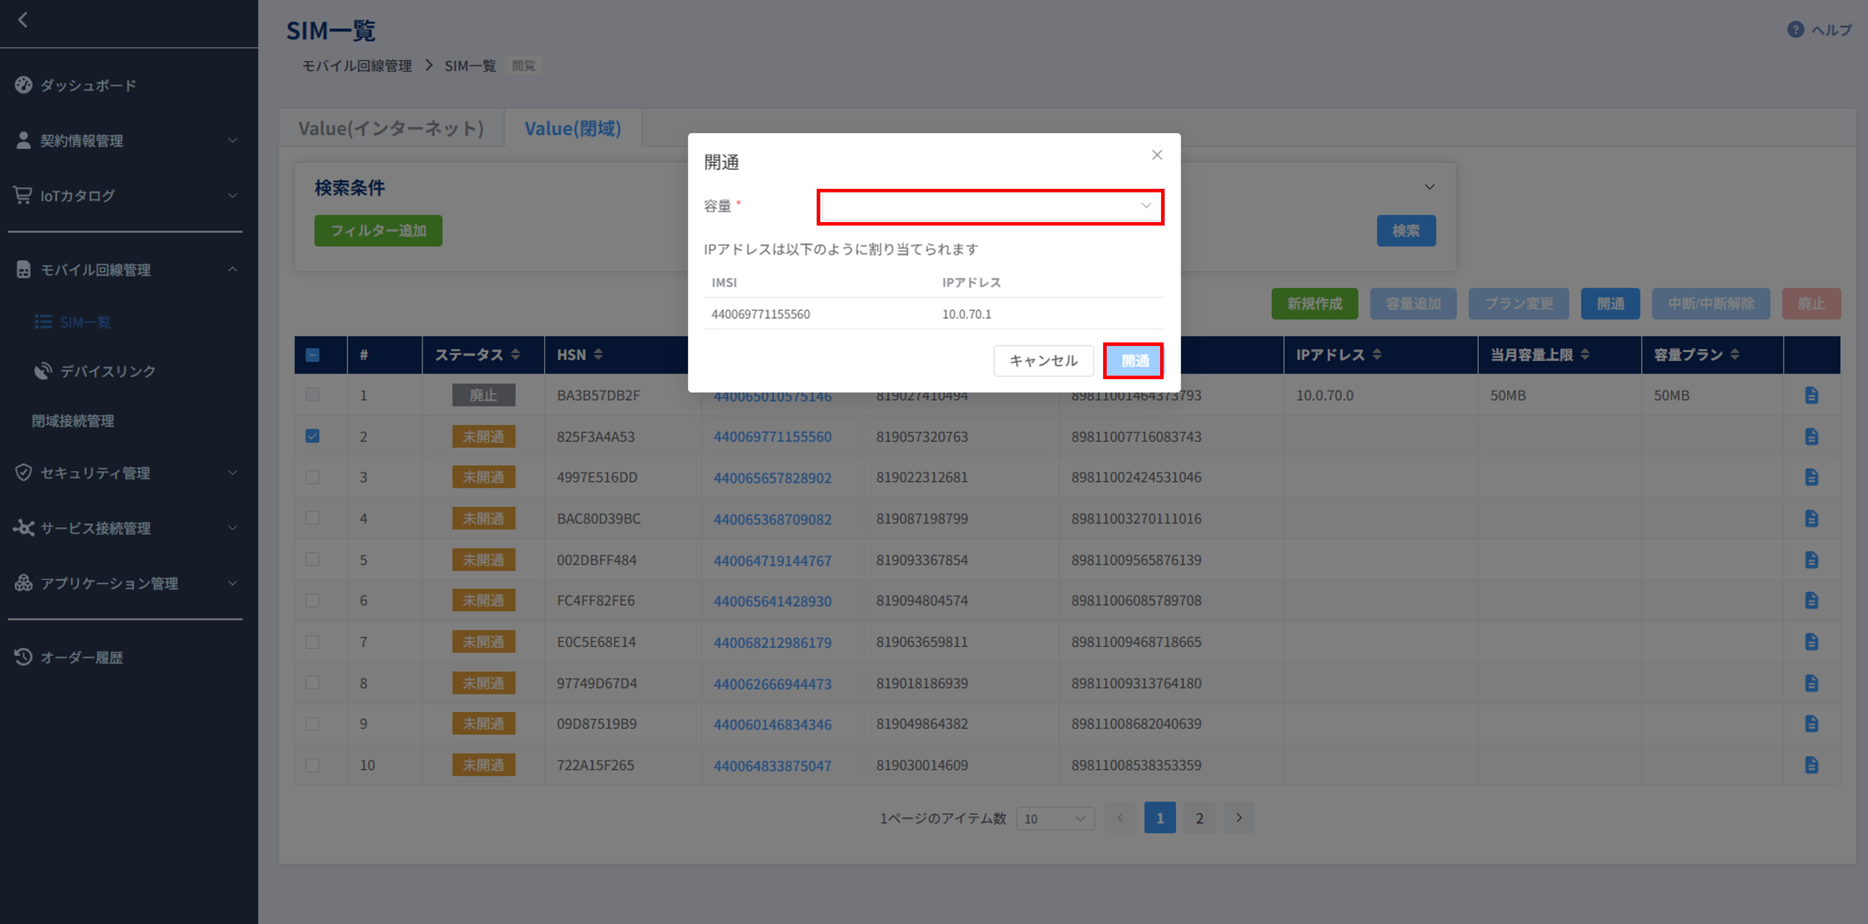Uncheck the row 2 checkbox

click(313, 437)
